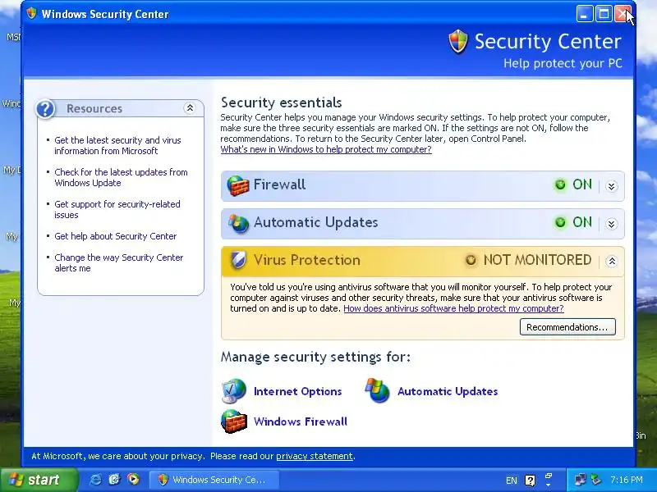The width and height of the screenshot is (657, 492).
Task: Open language bar options dropdown
Action: click(x=548, y=485)
